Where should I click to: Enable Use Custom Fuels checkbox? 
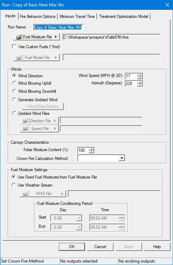click(14, 46)
